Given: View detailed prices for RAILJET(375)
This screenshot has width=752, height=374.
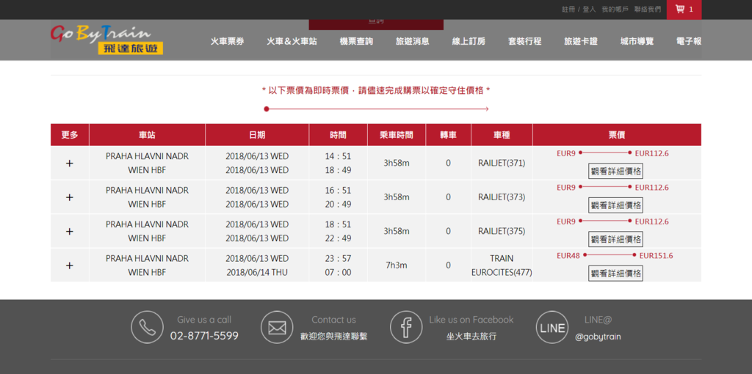Looking at the screenshot, I should 616,239.
